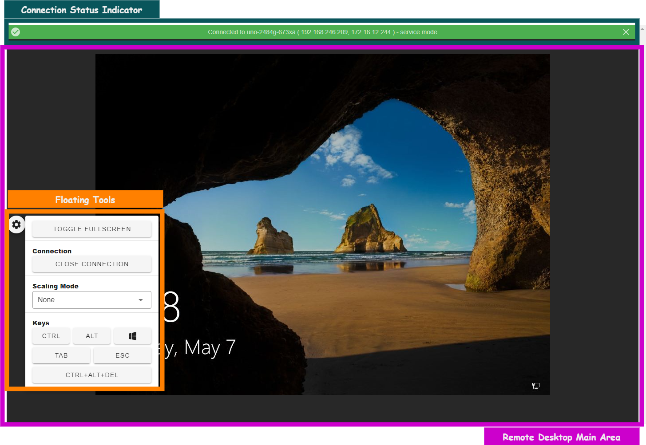Click the gear icon to collapse floating tools

point(16,225)
